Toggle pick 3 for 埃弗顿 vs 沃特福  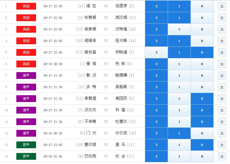coord(156,29)
